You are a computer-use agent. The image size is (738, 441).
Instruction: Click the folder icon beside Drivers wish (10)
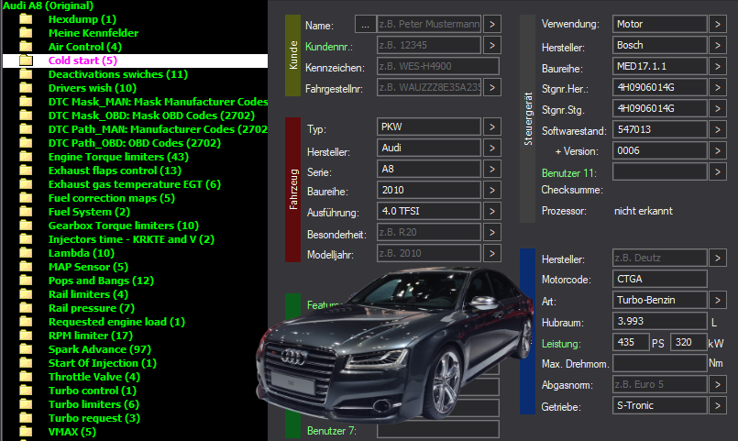[26, 88]
